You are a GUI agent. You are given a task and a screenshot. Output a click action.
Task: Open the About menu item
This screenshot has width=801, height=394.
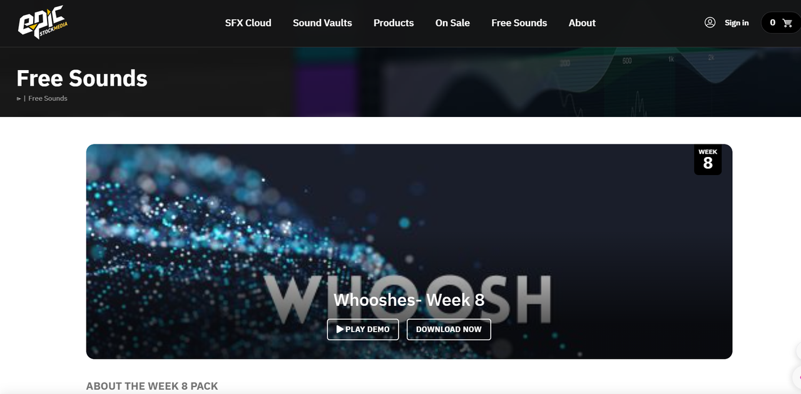point(582,23)
